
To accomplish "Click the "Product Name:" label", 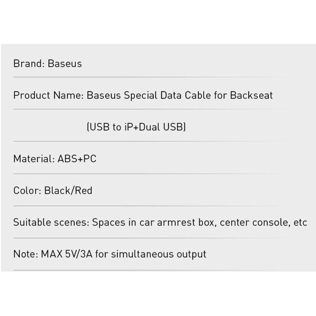I will (x=48, y=95).
